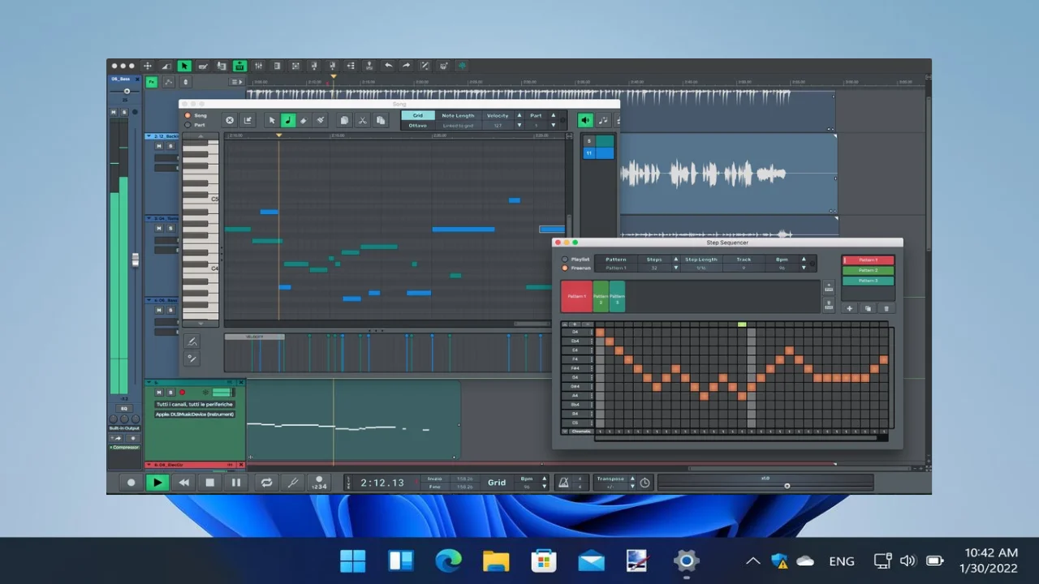Increase the Velocity value with the up arrow

point(518,115)
